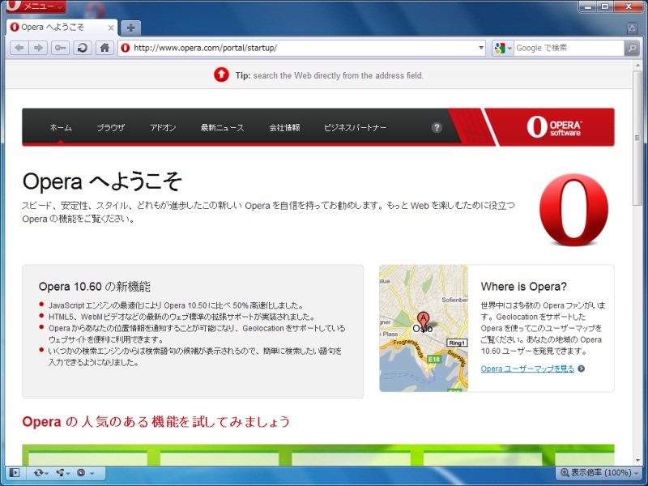Open the Opera Unite icon dropdown
The height and width of the screenshot is (486, 648).
tap(63, 472)
